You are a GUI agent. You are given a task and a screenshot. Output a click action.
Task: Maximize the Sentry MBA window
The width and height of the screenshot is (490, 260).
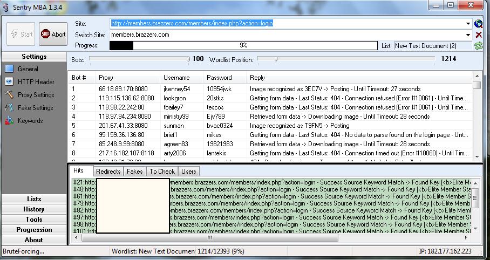tap(451, 5)
